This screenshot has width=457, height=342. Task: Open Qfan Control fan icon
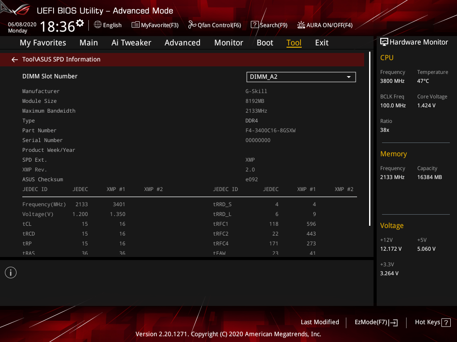[192, 25]
